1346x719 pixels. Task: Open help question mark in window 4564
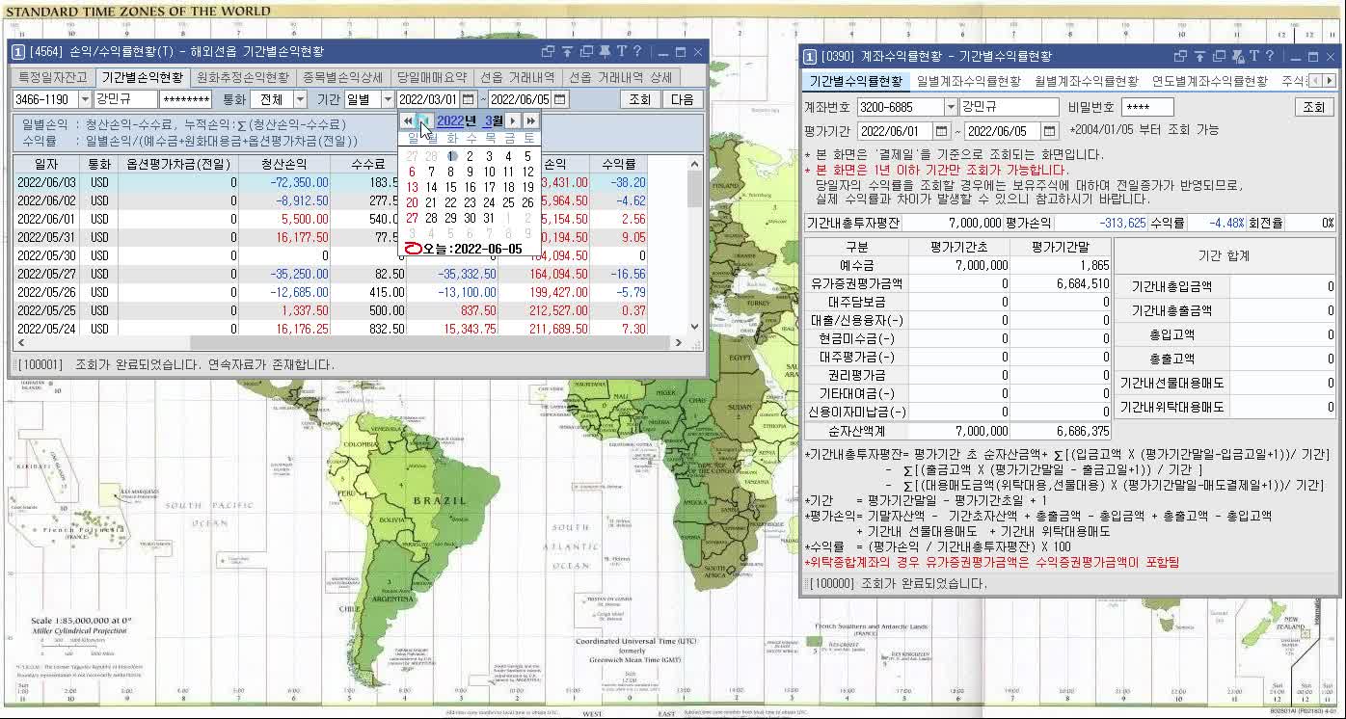(x=637, y=52)
